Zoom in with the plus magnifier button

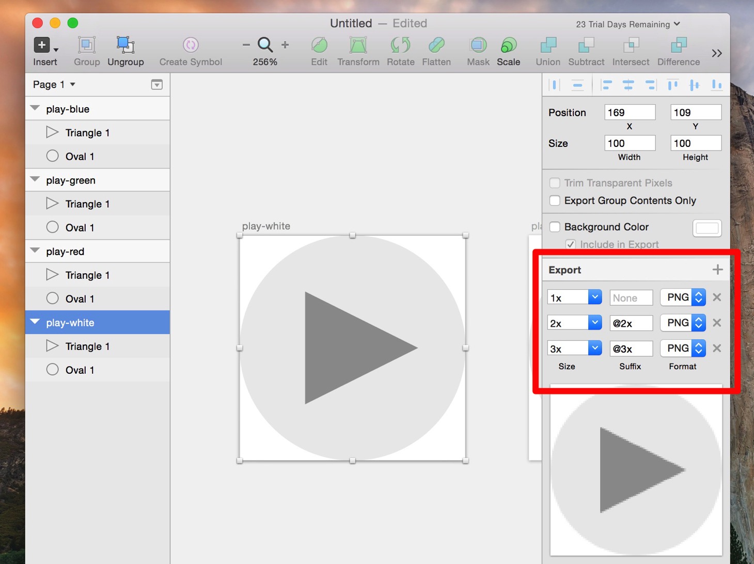tap(285, 45)
